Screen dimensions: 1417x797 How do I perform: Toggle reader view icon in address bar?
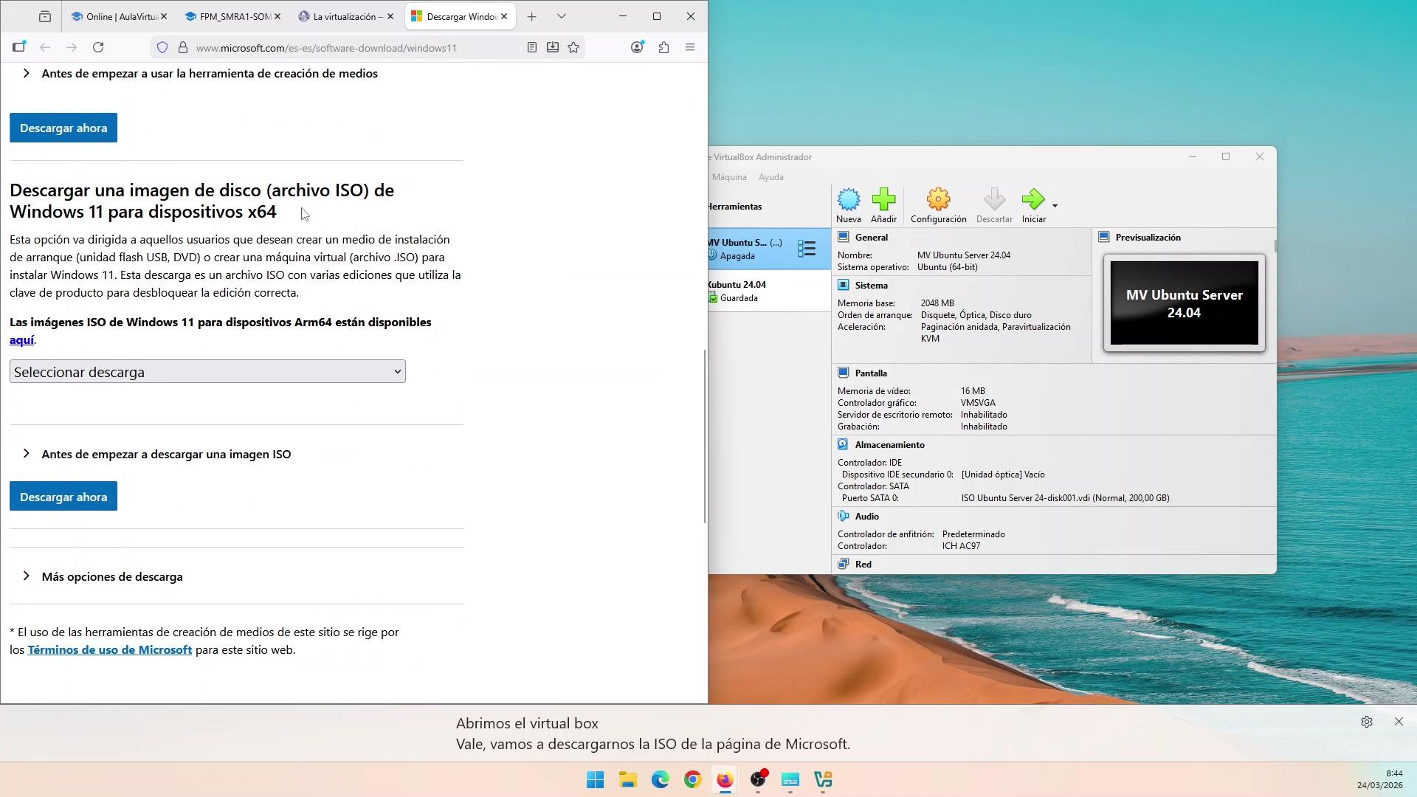pyautogui.click(x=531, y=47)
